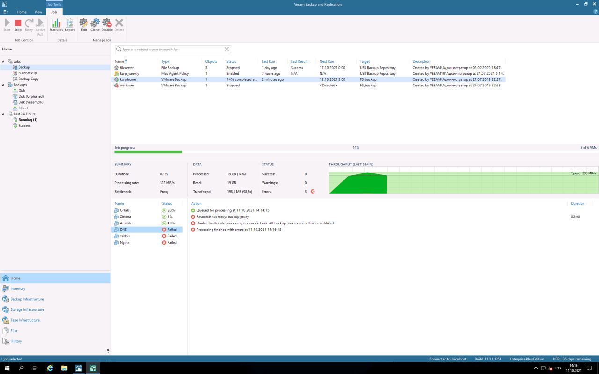599x374 pixels.
Task: Open Storage Infrastructure view
Action: click(x=55, y=309)
